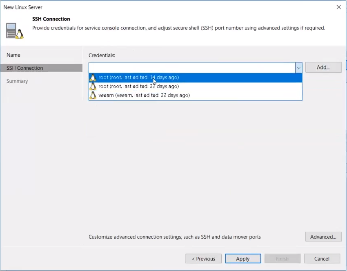Screen dimensions: 347x271
Task: Cancel the wizard
Action: (322, 259)
